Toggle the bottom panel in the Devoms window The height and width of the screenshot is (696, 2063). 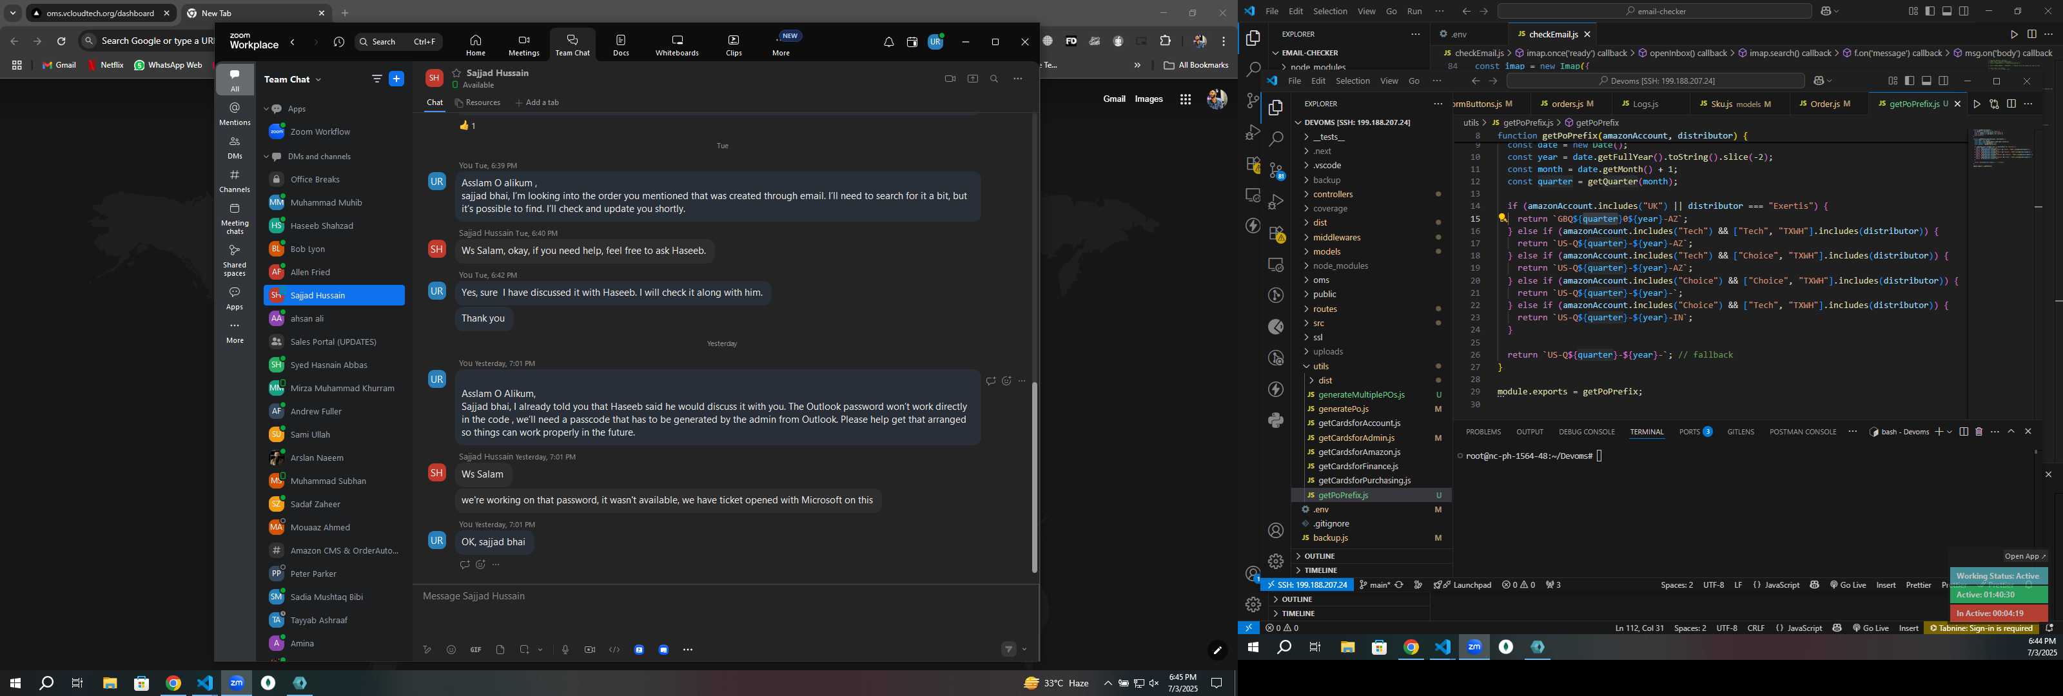[x=1926, y=81]
